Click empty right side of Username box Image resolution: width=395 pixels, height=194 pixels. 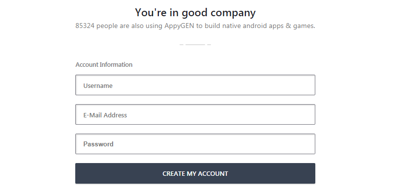[252, 85]
